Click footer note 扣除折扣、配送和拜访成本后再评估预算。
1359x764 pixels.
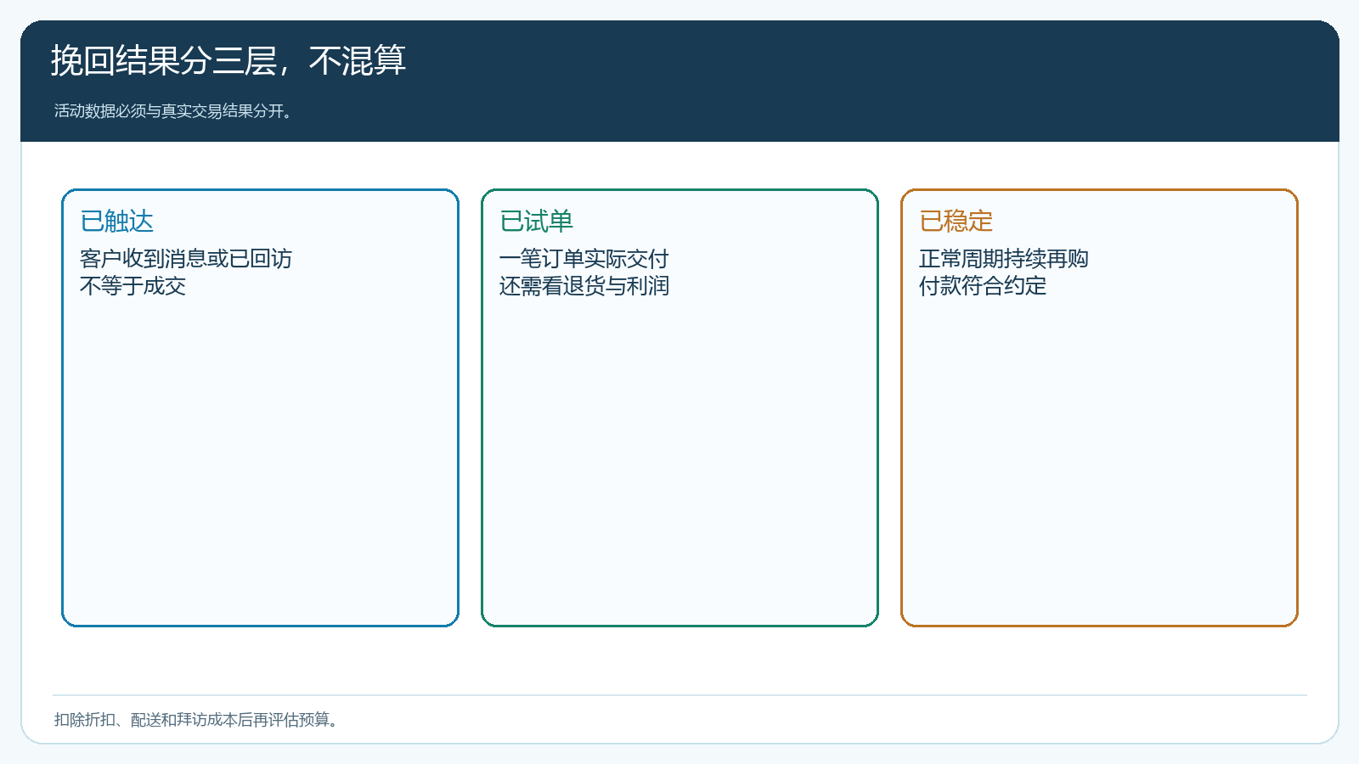click(x=199, y=720)
